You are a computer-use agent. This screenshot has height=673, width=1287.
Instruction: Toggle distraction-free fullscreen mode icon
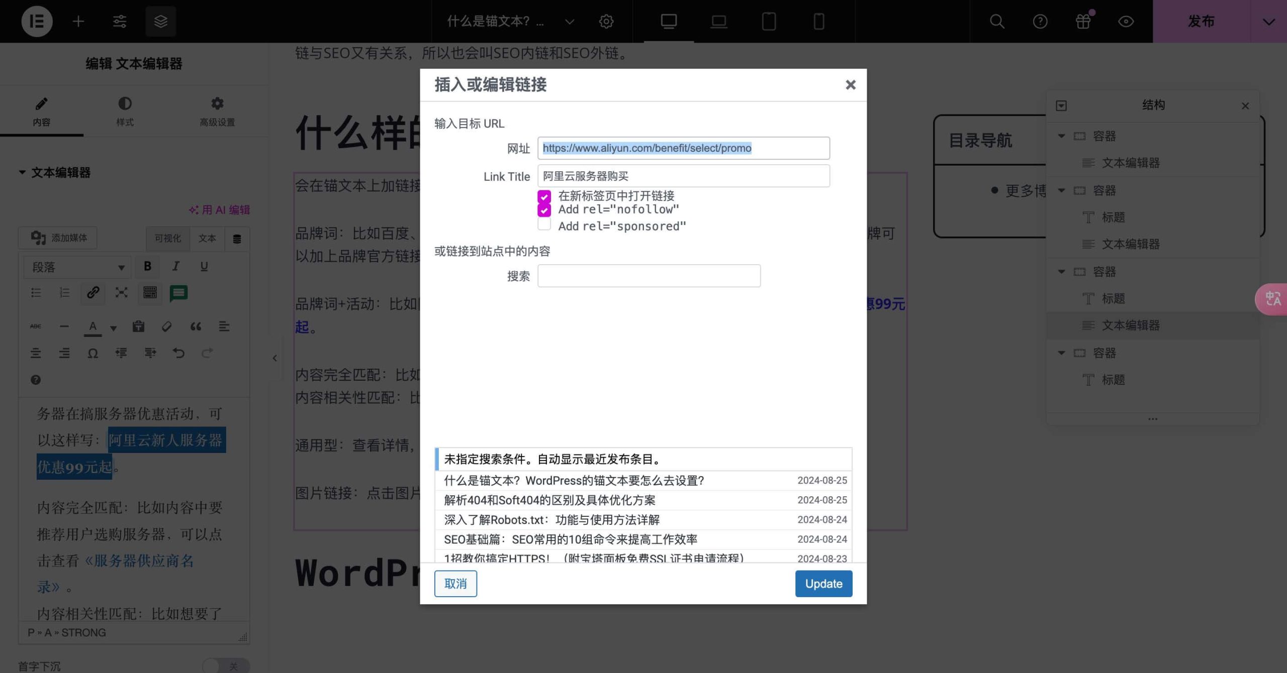point(121,293)
